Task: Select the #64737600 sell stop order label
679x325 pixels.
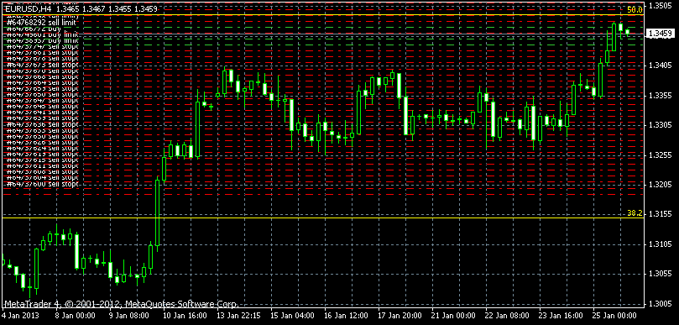Action: tap(43, 184)
